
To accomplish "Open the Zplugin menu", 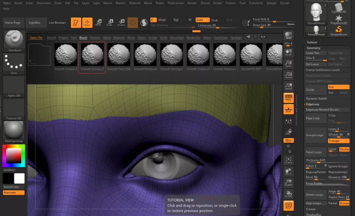I will tap(271, 3).
